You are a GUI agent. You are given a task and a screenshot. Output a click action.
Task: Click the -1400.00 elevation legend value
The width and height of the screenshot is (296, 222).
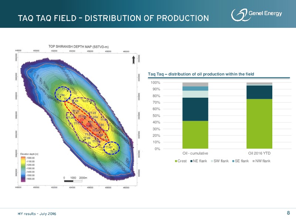(x=30, y=172)
